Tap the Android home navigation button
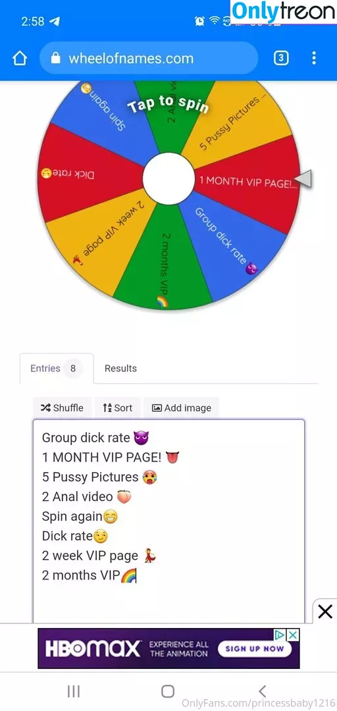The width and height of the screenshot is (337, 711). (x=168, y=691)
